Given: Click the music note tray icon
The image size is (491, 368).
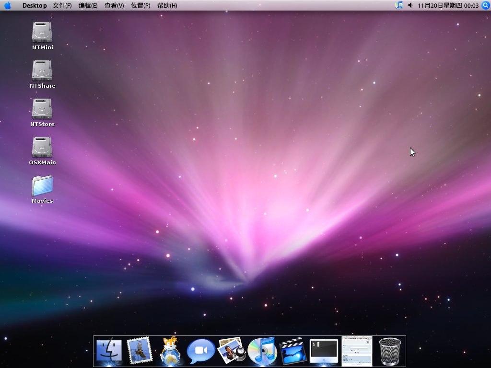Looking at the screenshot, I should (x=398, y=5).
